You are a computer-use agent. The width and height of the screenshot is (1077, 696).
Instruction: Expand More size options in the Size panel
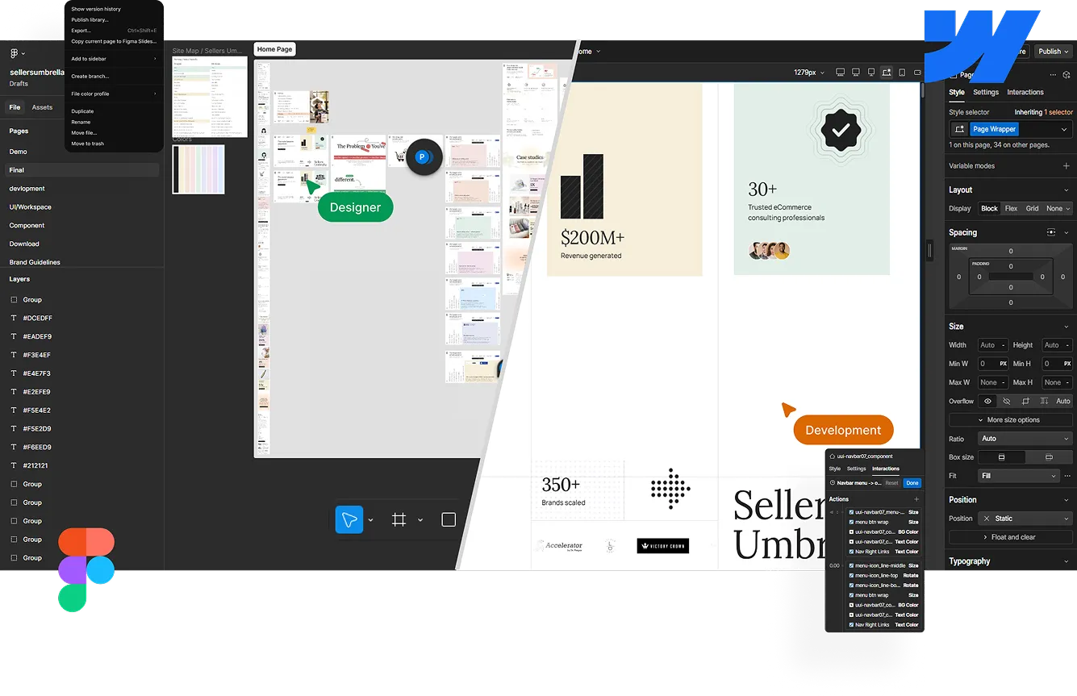tap(1009, 419)
